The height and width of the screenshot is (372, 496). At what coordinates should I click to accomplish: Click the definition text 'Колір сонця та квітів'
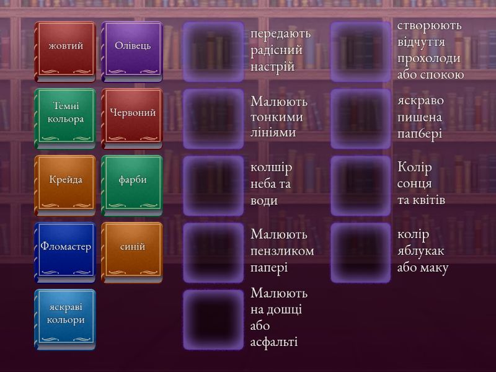[421, 184]
